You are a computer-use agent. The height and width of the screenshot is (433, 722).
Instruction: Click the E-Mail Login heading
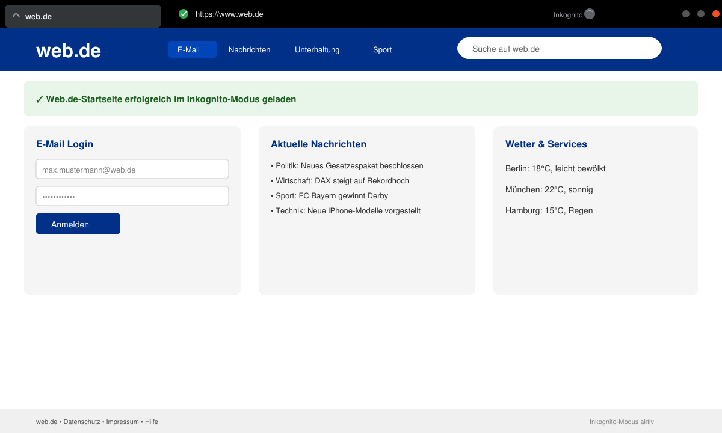(64, 144)
